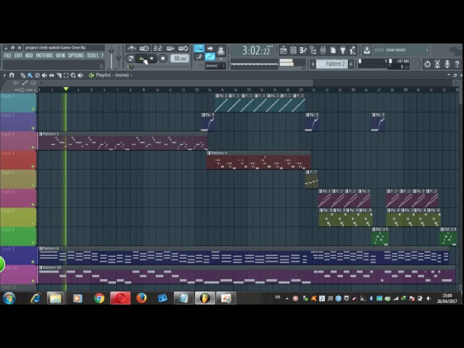Click the main volume slider
This screenshot has height=348, width=464.
tap(111, 57)
